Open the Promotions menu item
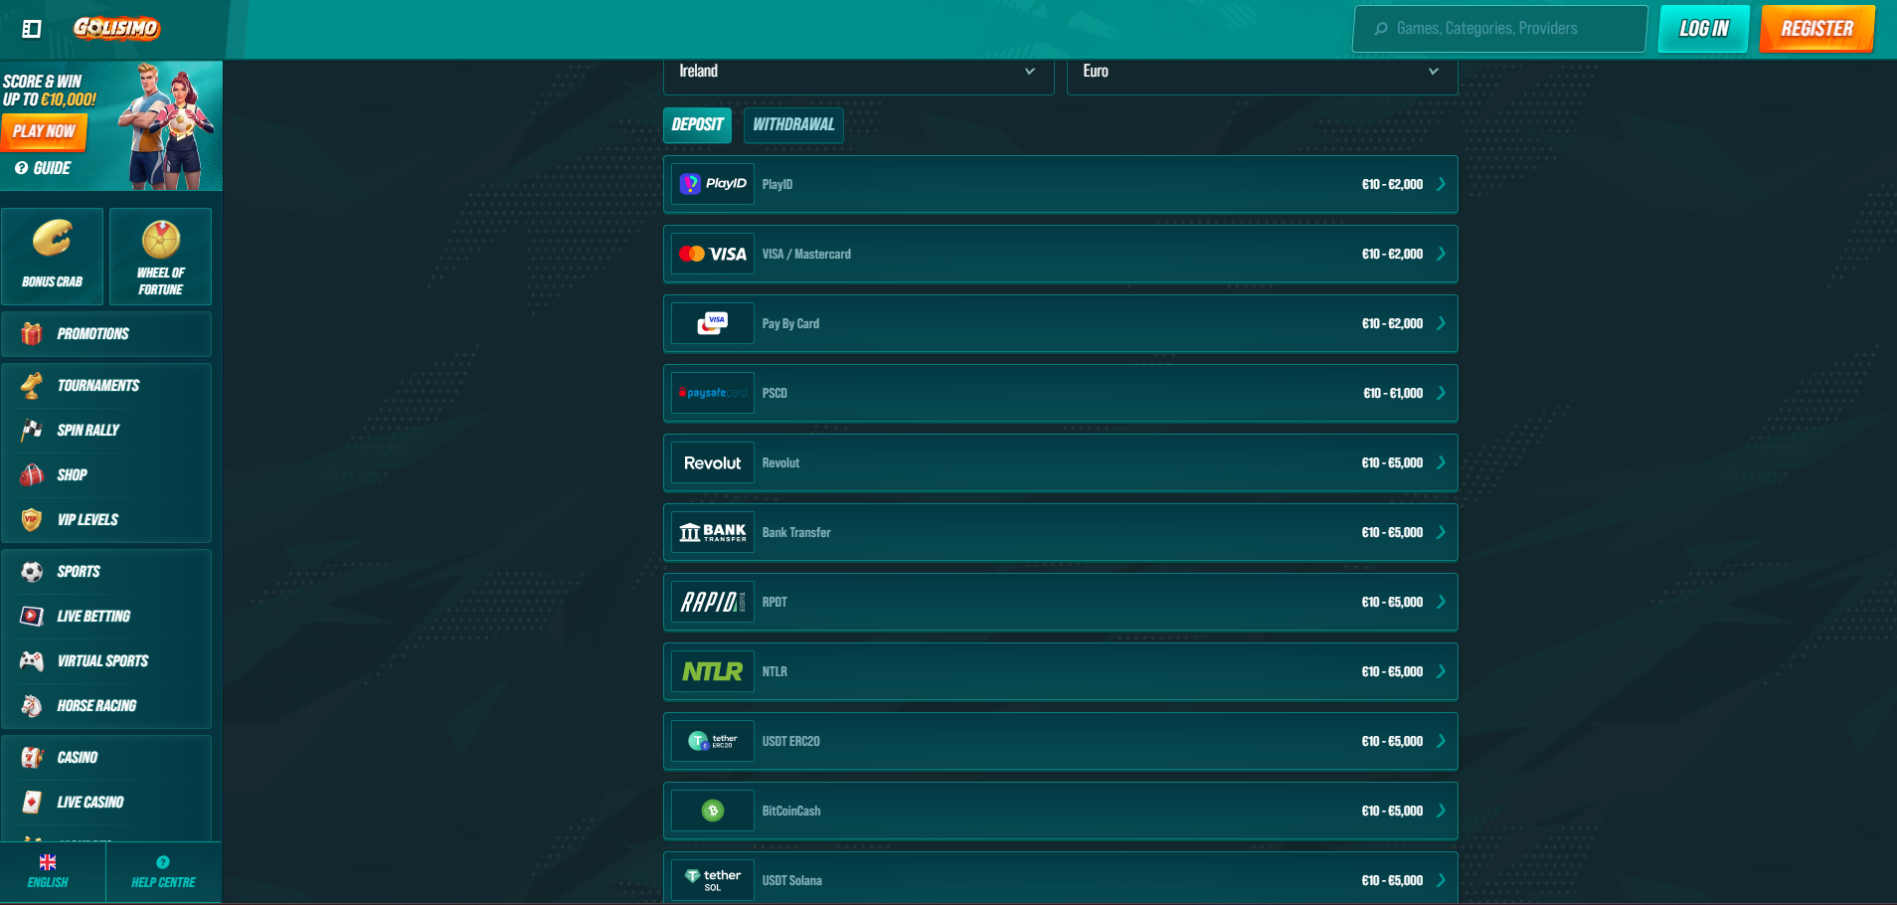 tap(106, 334)
